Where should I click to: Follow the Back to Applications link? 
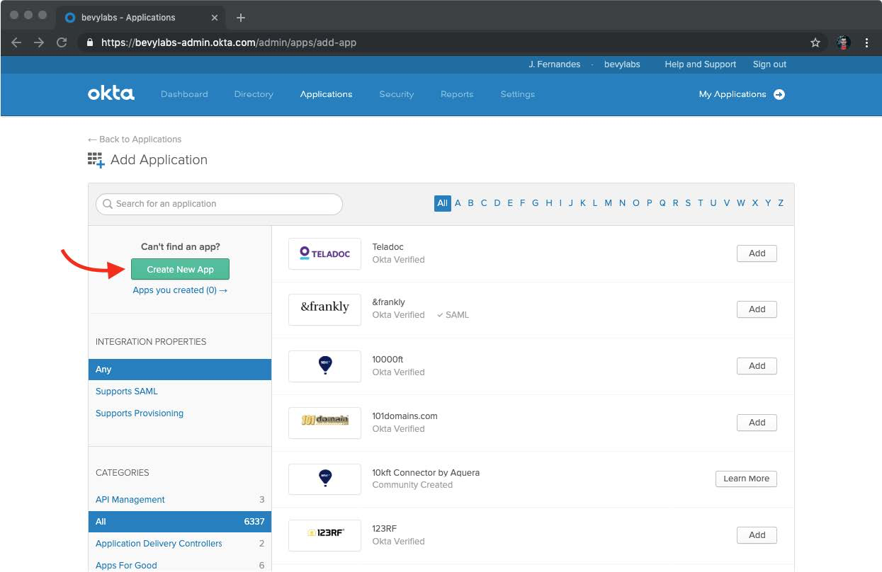tap(135, 139)
